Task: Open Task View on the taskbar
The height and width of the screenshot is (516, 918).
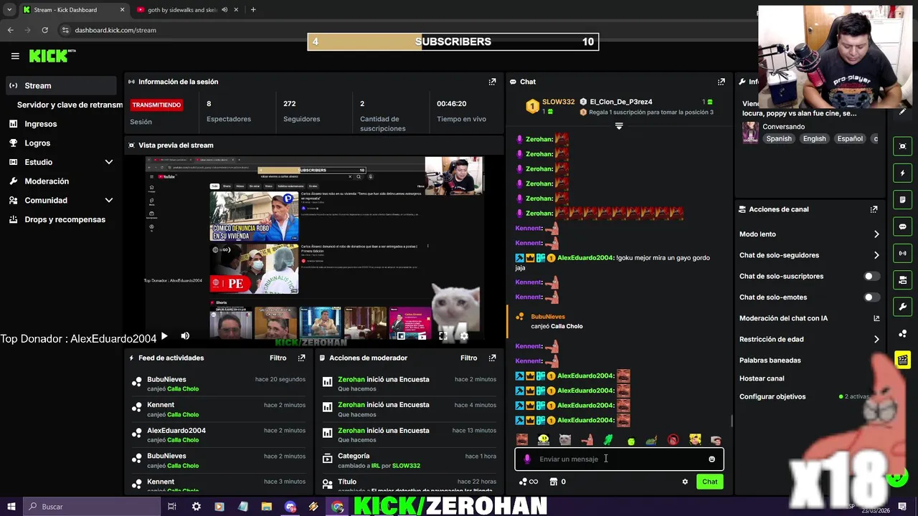Action: (x=172, y=507)
